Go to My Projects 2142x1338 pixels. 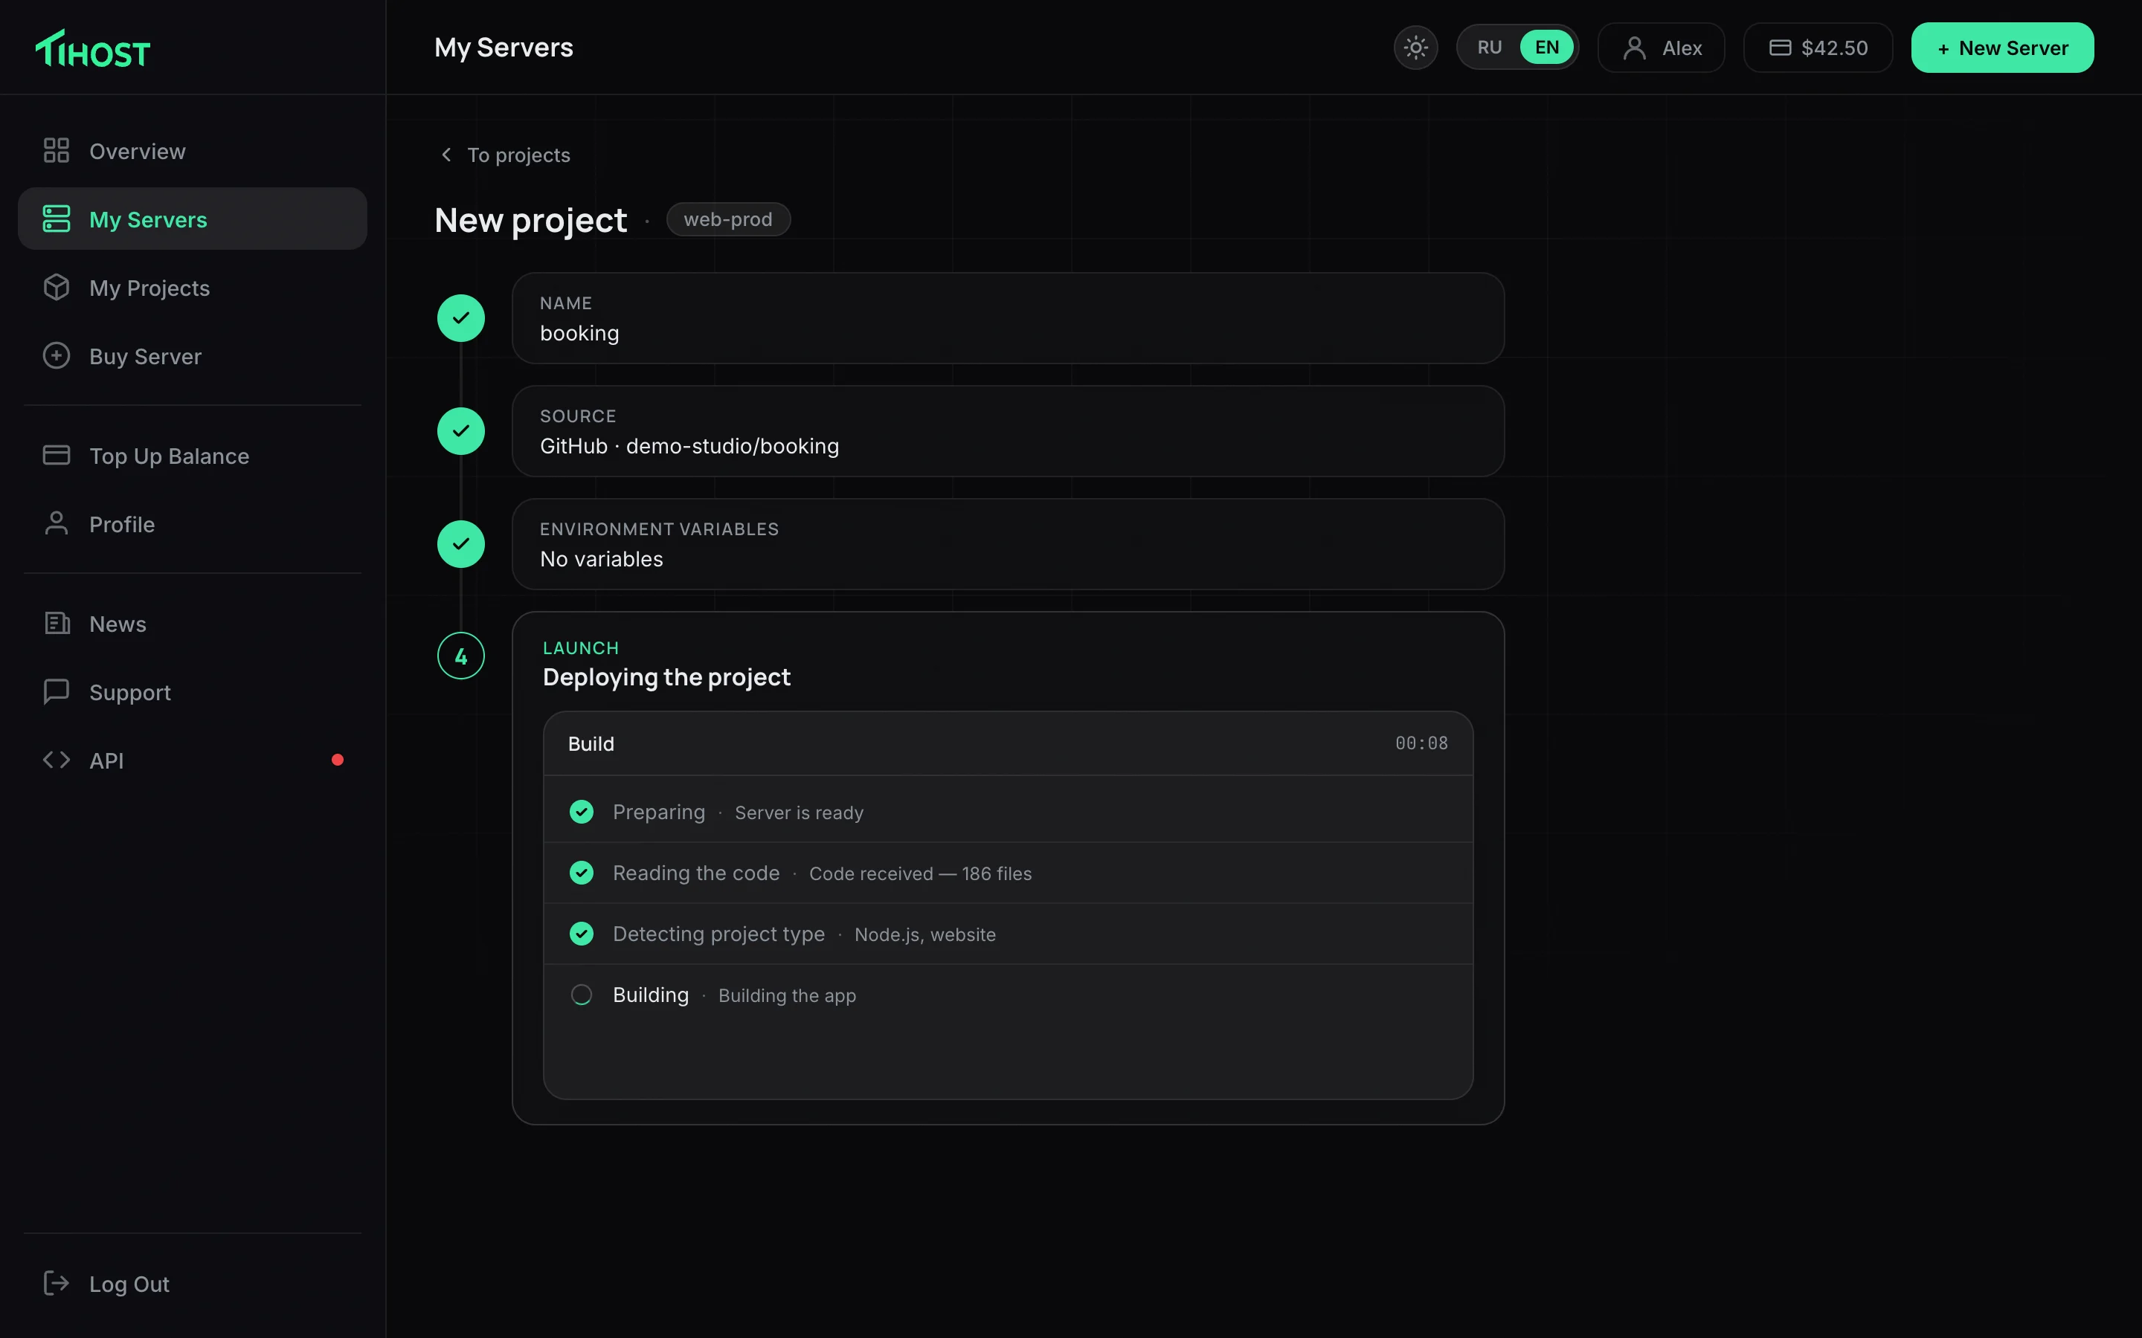point(192,288)
